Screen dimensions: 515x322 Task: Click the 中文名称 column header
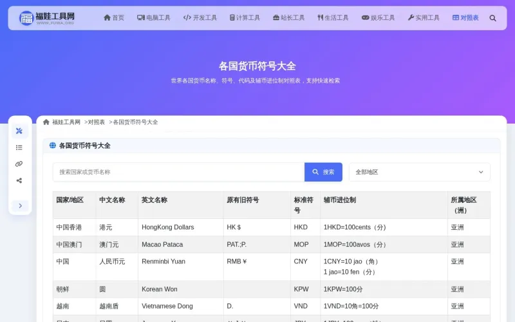point(117,205)
